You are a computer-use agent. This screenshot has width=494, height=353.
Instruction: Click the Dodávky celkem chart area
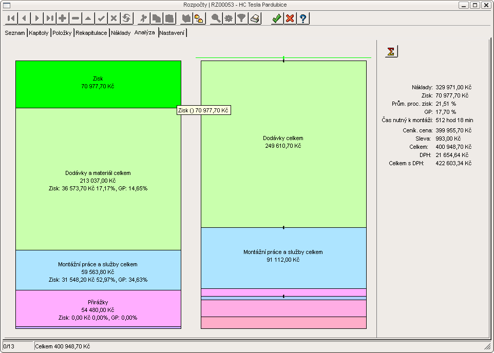tap(283, 144)
